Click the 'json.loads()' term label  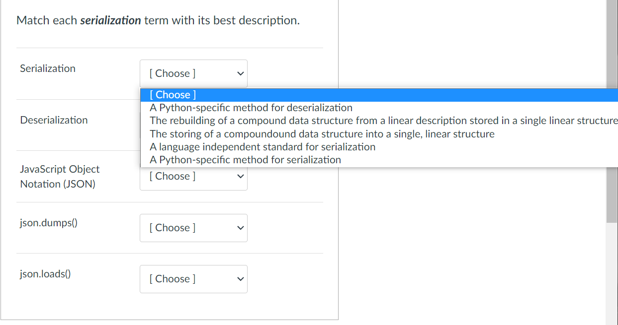pyautogui.click(x=45, y=274)
